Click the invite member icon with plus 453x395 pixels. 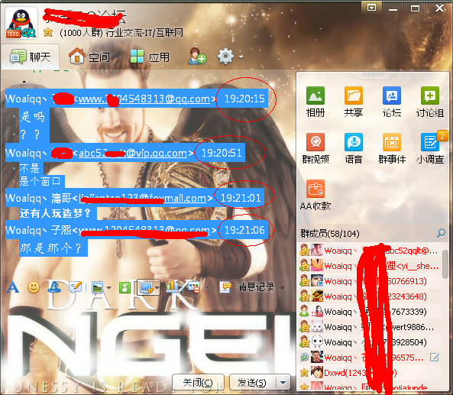coord(197,56)
